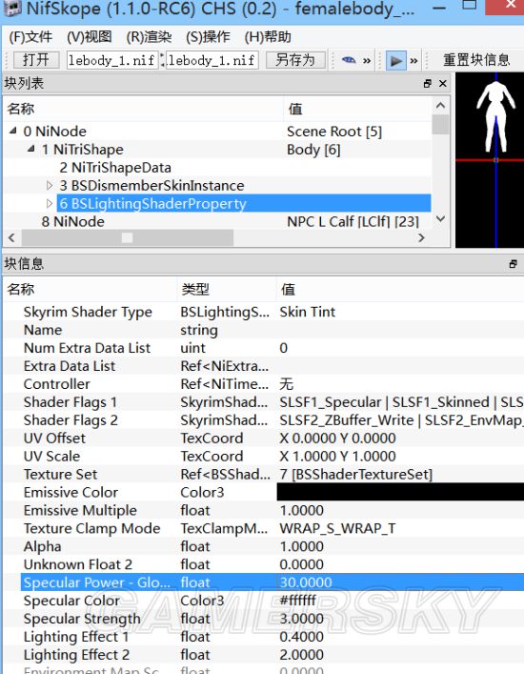Click the load file path field

point(111,60)
